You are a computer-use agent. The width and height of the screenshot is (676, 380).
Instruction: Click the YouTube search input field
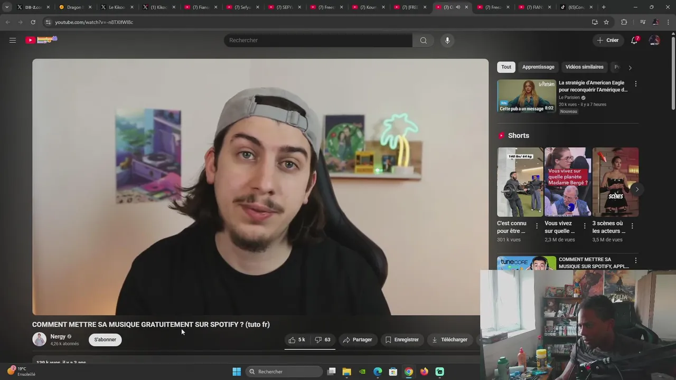(x=318, y=40)
